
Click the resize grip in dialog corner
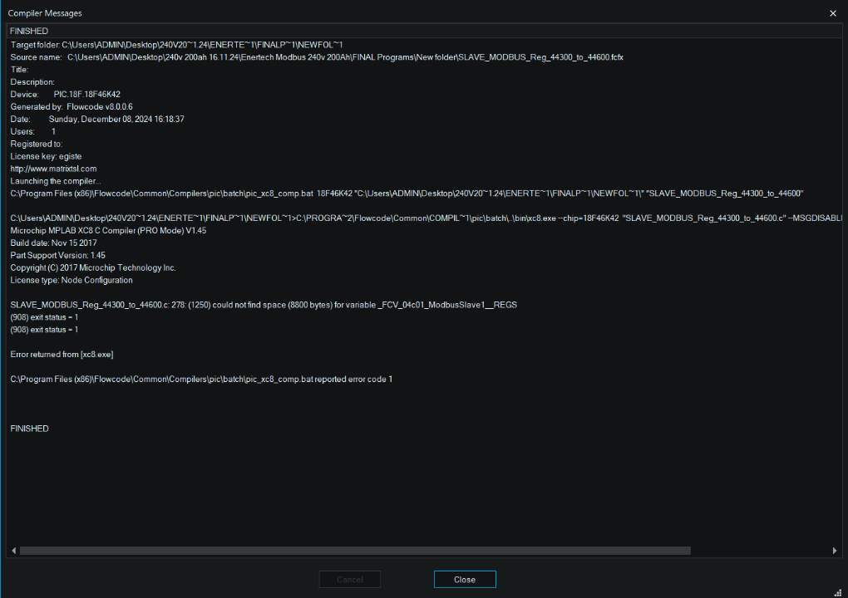[x=838, y=592]
